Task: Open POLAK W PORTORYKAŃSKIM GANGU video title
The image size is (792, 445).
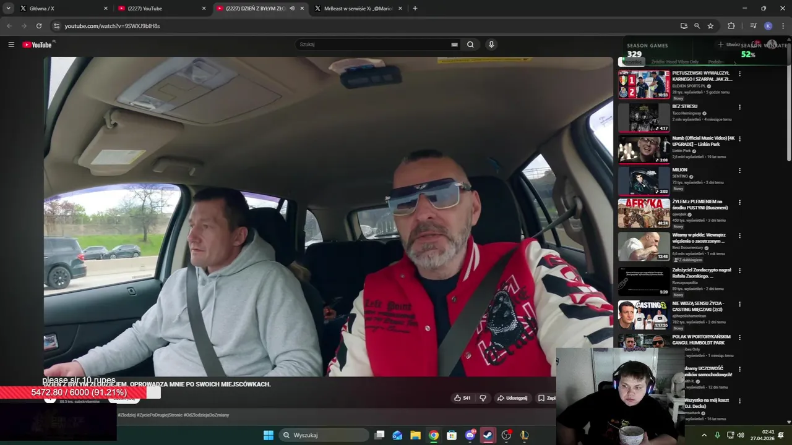Action: point(701,340)
